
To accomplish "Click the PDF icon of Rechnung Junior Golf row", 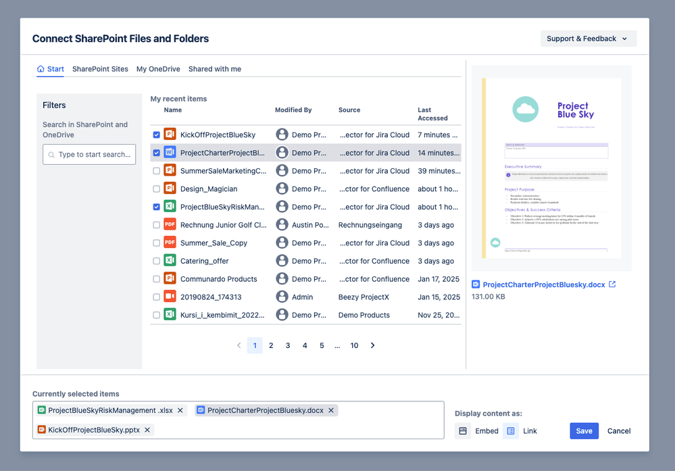I will 170,224.
